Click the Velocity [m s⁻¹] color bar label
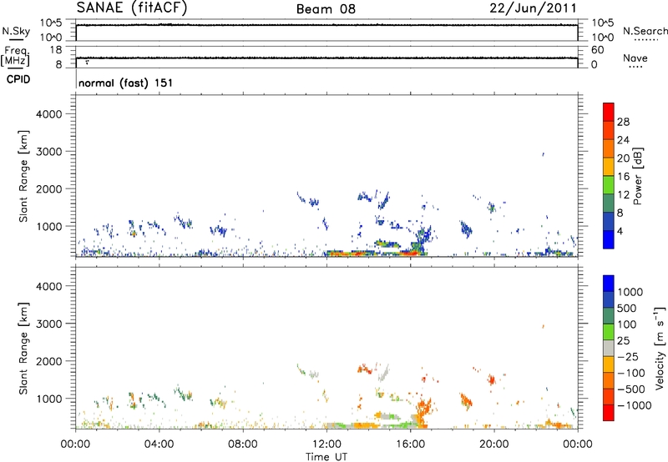The image size is (668, 462). [x=660, y=348]
